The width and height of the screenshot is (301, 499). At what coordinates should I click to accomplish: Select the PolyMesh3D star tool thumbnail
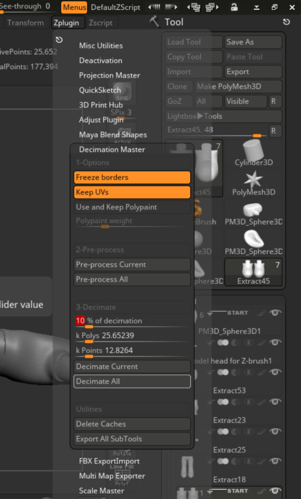253,183
